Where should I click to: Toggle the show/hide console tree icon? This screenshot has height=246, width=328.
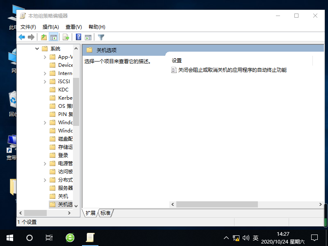[54, 37]
